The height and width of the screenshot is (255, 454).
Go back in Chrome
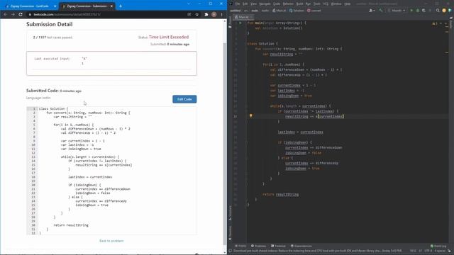point(5,14)
